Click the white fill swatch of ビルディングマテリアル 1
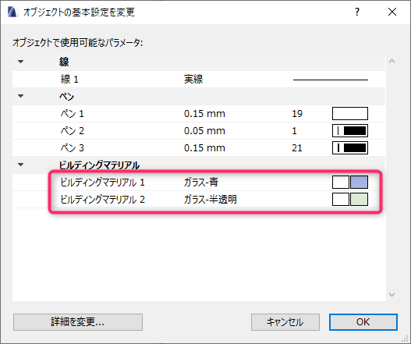411x344 pixels. point(341,183)
